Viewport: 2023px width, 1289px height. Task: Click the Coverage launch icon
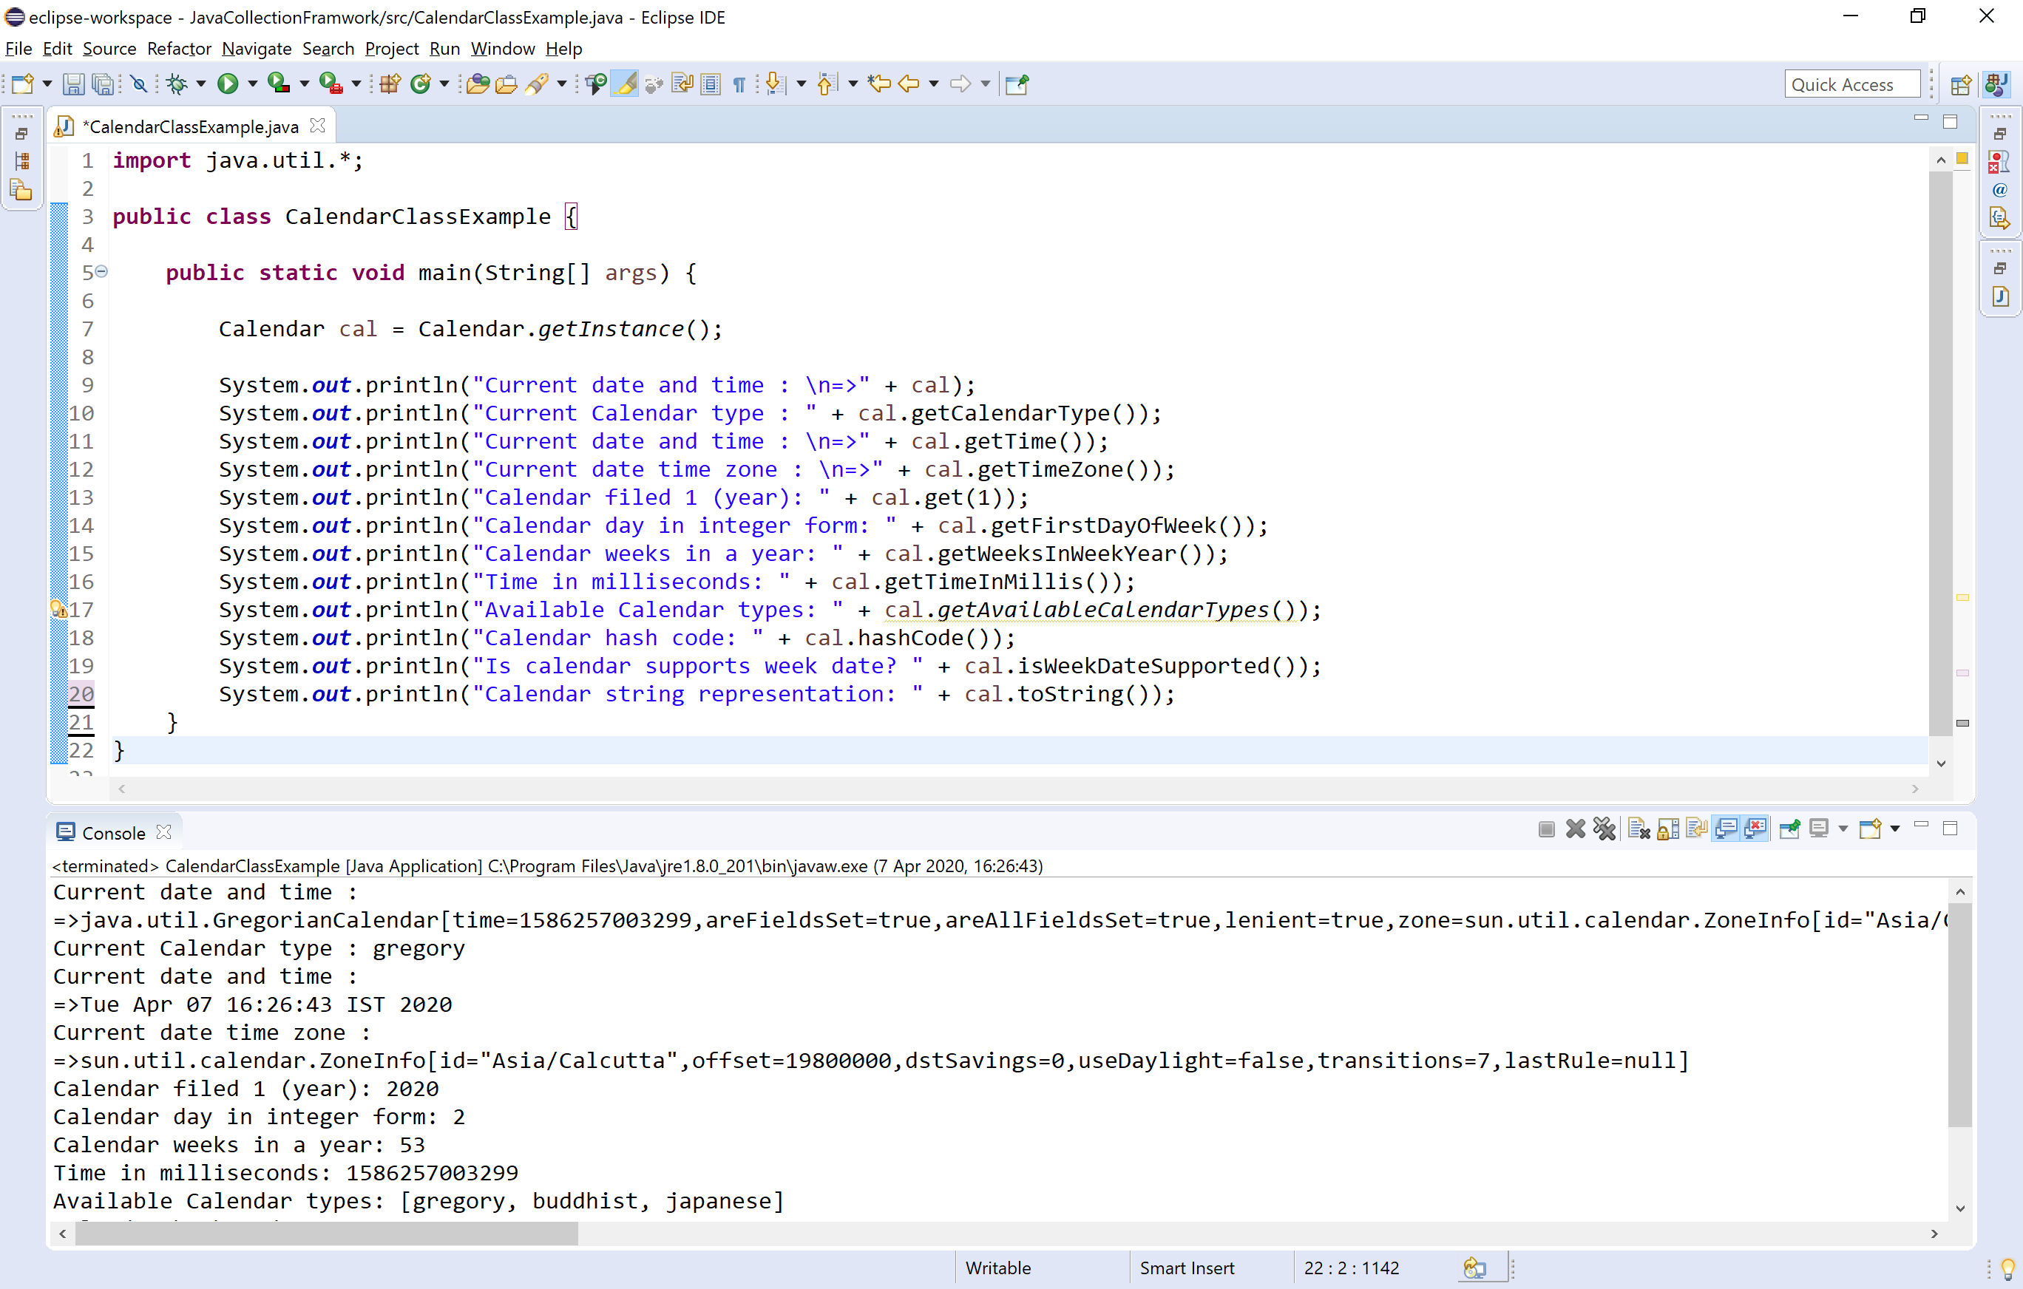[278, 84]
